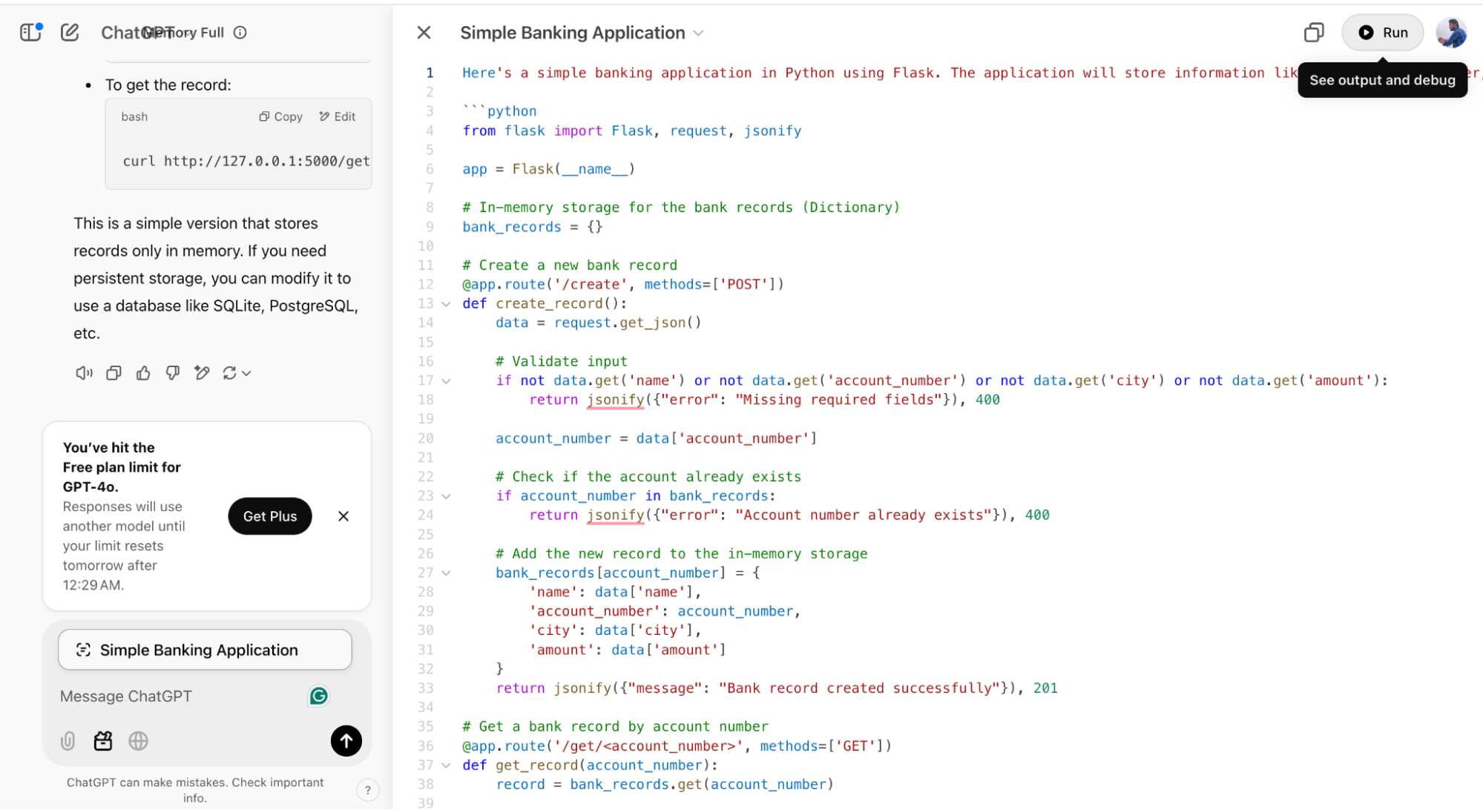This screenshot has width=1483, height=810.
Task: Toggle web search globe icon
Action: [x=139, y=741]
